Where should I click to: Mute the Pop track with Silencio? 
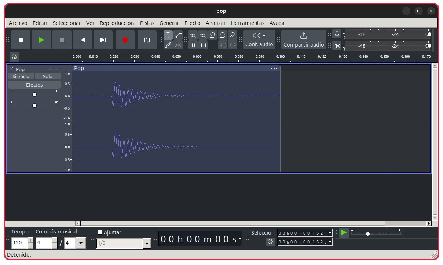coord(21,76)
